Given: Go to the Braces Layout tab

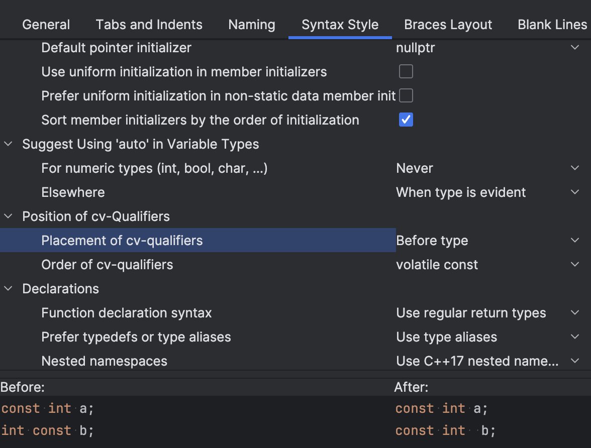Looking at the screenshot, I should click(x=448, y=25).
